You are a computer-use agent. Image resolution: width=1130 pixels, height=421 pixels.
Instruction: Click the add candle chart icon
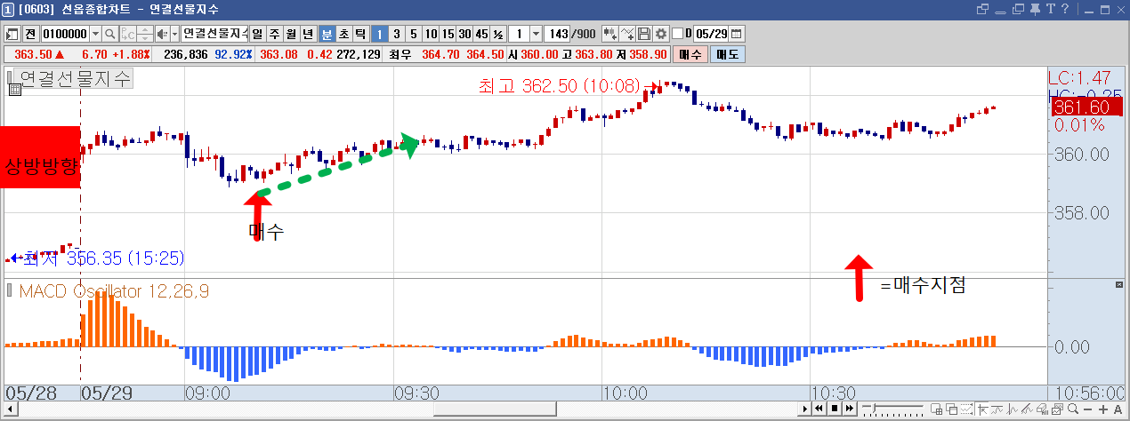(x=610, y=34)
